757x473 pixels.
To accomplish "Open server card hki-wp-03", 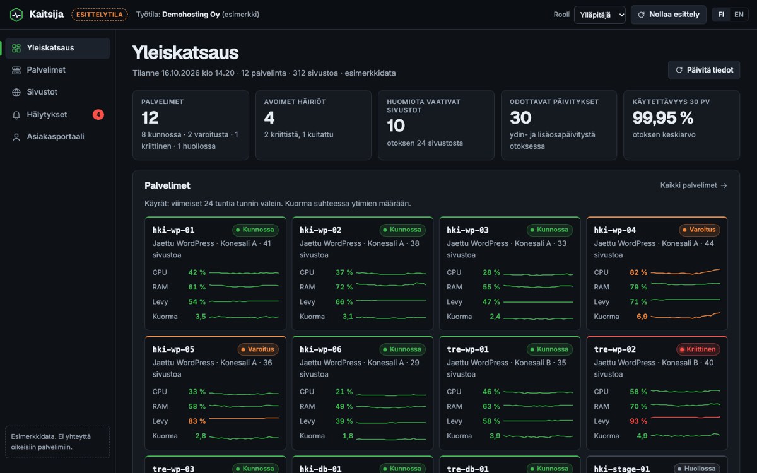I will pyautogui.click(x=510, y=273).
